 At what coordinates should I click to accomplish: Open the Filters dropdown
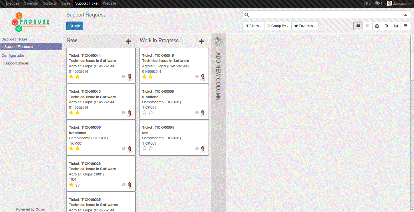pos(254,26)
